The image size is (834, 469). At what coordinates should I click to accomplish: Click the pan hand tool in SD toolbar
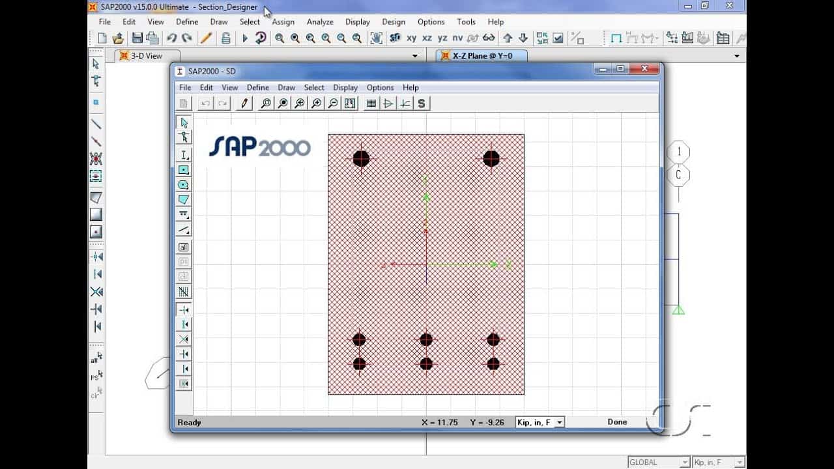(350, 103)
